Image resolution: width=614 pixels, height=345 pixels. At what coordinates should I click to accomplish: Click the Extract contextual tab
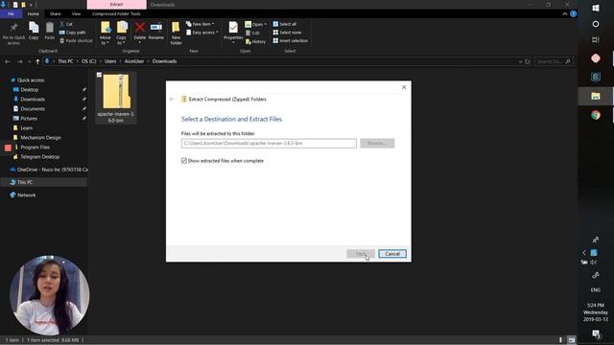pyautogui.click(x=116, y=4)
